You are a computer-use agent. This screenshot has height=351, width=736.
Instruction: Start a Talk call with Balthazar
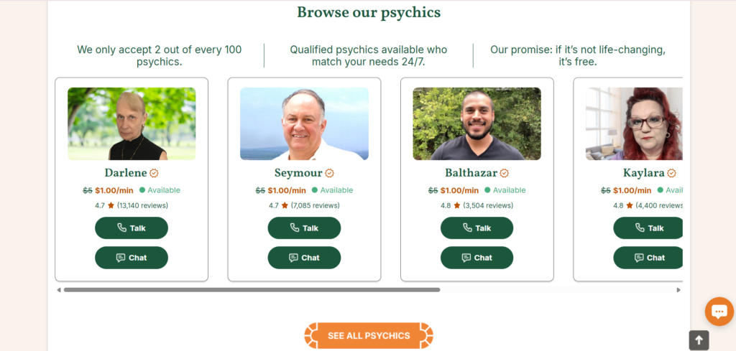(477, 228)
